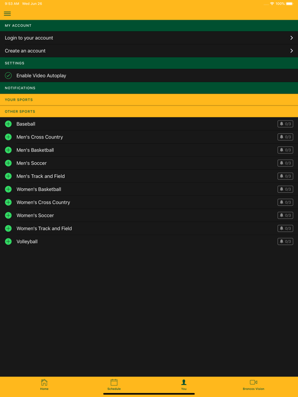The image size is (298, 397).
Task: Add Men's Soccer with plus icon
Action: (x=8, y=163)
